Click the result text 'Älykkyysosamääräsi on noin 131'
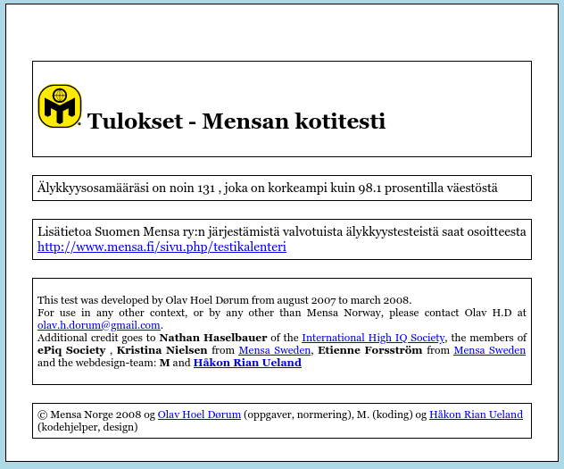The height and width of the screenshot is (469, 564). [x=126, y=188]
